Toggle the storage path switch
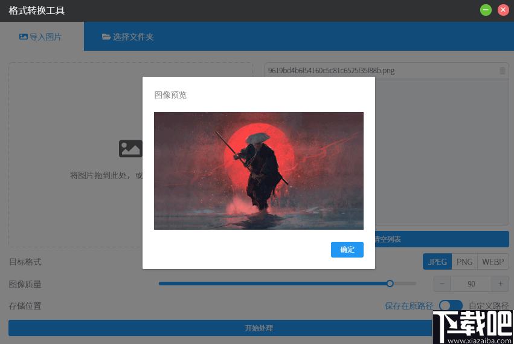The height and width of the screenshot is (344, 514). pos(451,305)
